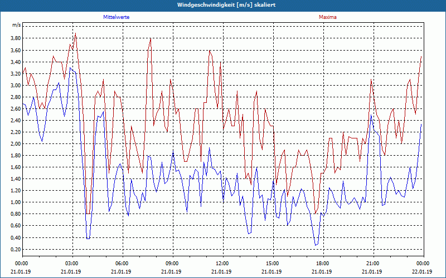Image resolution: width=446 pixels, height=278 pixels.
Task: Click the "09:00" time label
Action: 173,264
